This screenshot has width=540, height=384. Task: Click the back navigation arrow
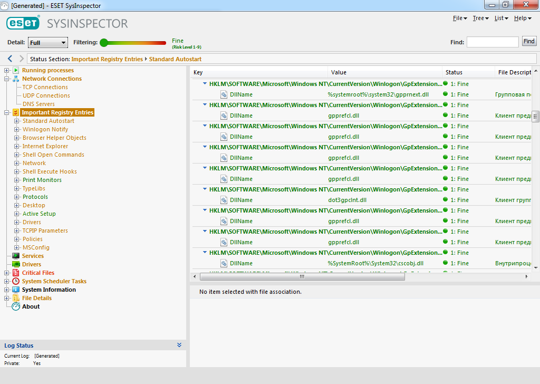[10, 59]
